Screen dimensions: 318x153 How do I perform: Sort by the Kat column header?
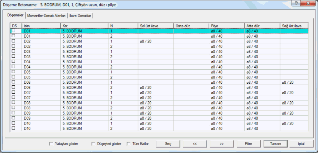pyautogui.click(x=84, y=26)
